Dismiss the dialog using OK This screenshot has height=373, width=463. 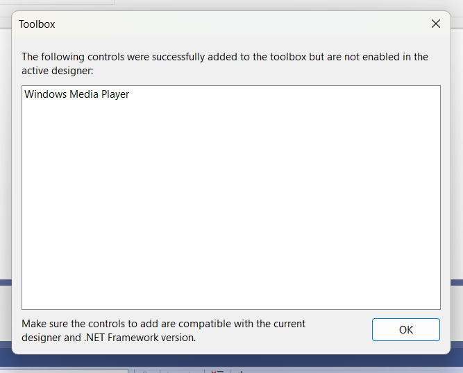pyautogui.click(x=405, y=329)
